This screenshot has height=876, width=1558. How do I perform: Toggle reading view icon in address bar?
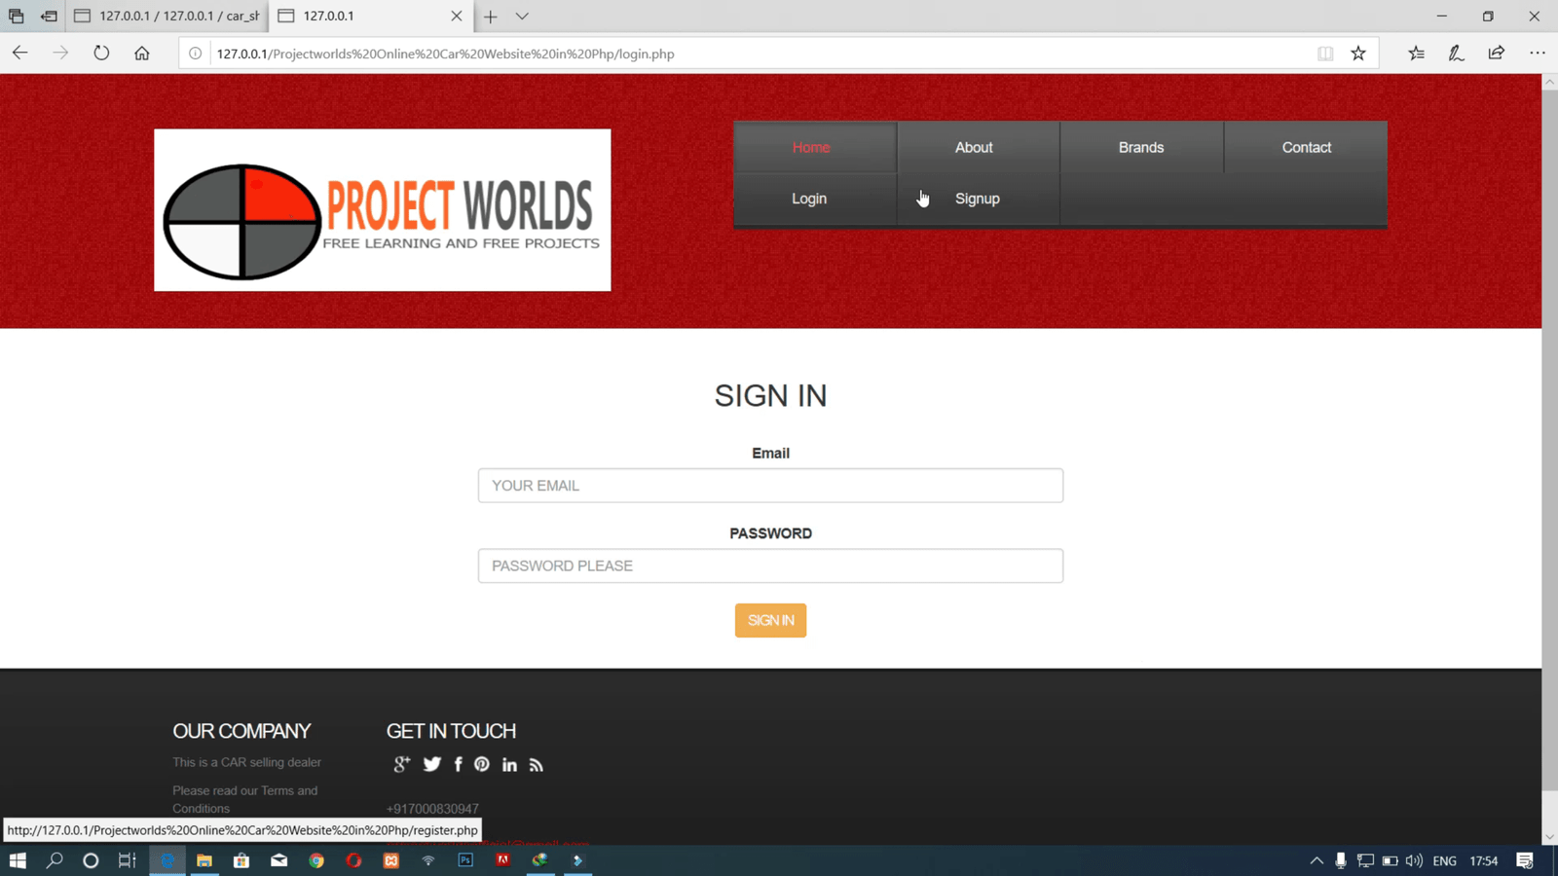click(x=1325, y=54)
